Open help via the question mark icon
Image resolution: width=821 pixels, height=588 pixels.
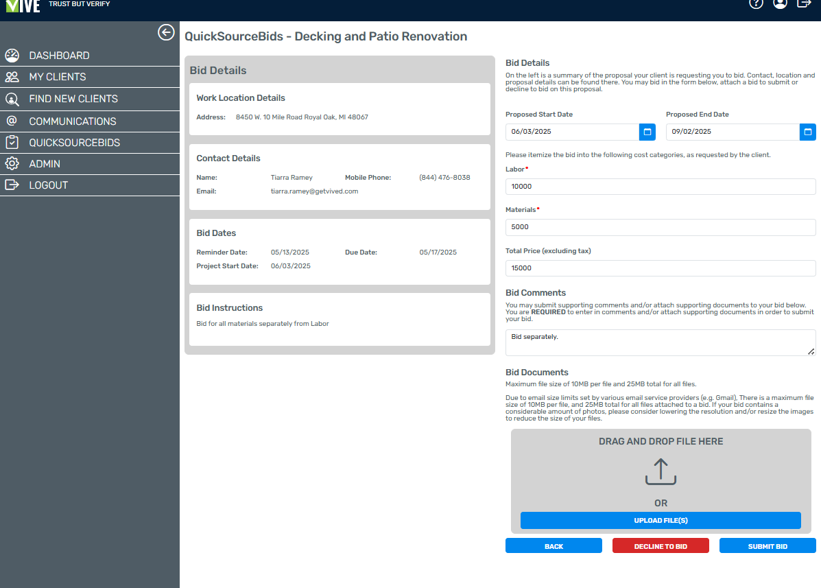point(756,3)
